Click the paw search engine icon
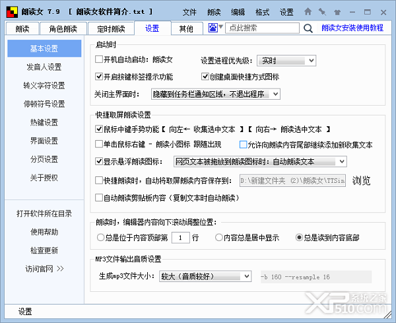 pos(213,28)
